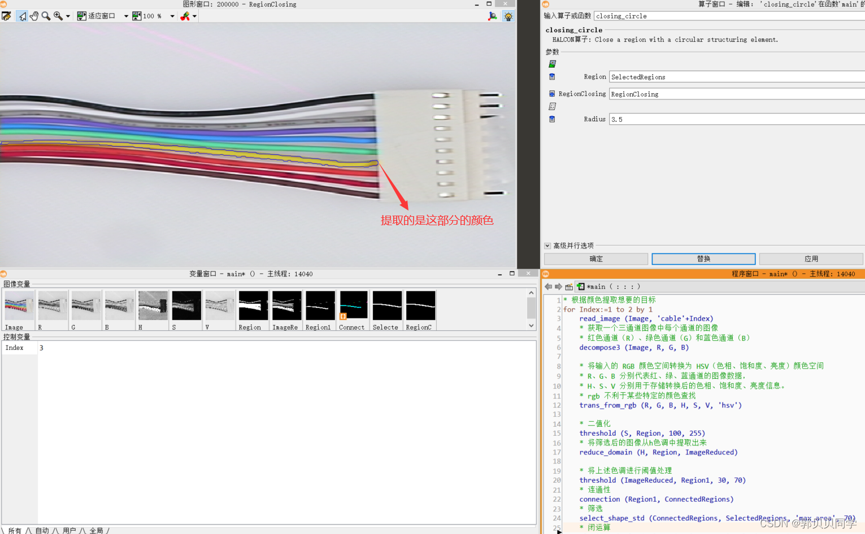Switch to the 所有 tab

15,531
